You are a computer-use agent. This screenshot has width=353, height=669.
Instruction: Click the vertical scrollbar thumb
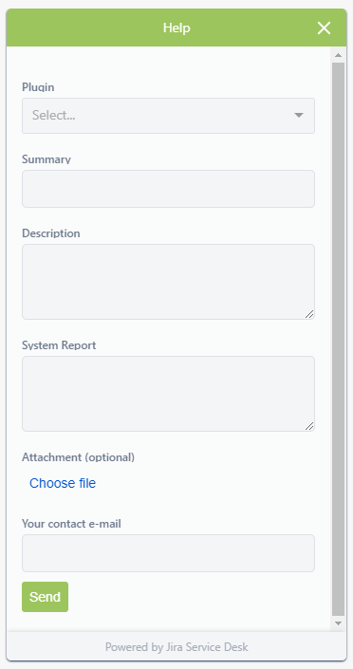pos(338,339)
